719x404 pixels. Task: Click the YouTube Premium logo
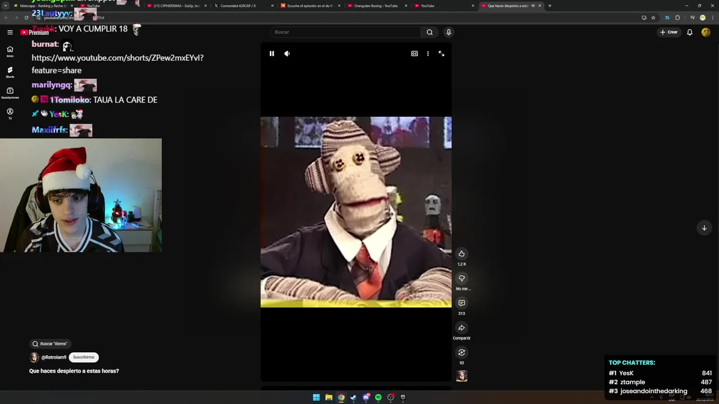click(35, 32)
